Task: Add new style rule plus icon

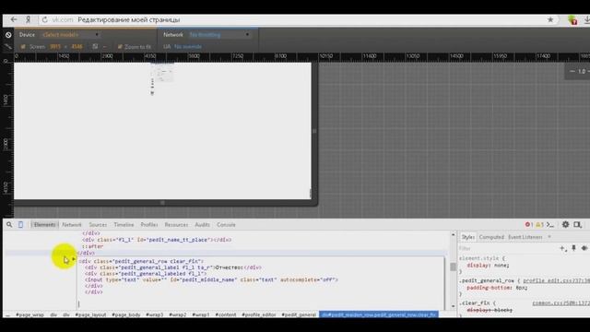Action: coord(562,248)
